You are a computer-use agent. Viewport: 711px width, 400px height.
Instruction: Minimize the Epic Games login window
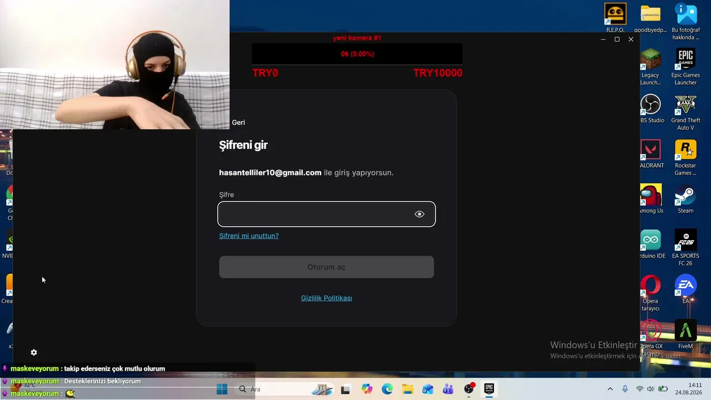pyautogui.click(x=603, y=39)
